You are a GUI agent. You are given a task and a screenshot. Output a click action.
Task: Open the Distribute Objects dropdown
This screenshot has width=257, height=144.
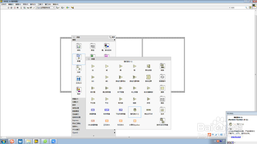tap(62, 8)
